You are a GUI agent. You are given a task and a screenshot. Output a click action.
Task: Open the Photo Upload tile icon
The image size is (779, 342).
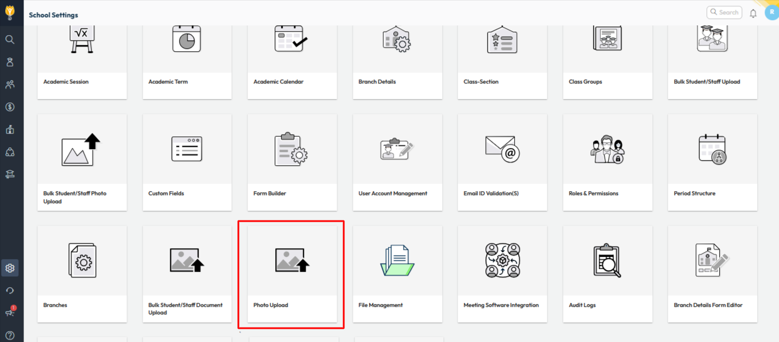292,260
